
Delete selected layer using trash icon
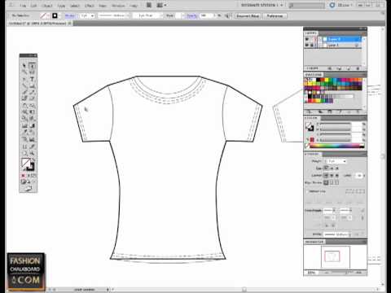[x=358, y=68]
